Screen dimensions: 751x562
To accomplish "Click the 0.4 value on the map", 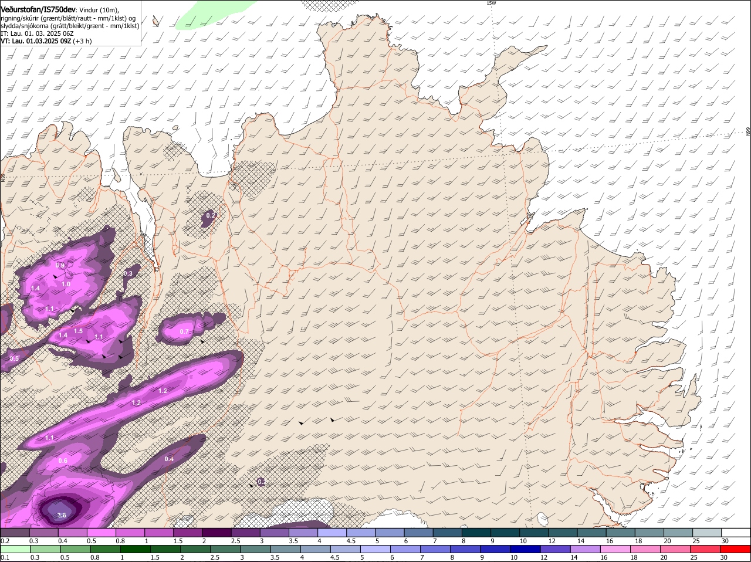I will [x=169, y=459].
